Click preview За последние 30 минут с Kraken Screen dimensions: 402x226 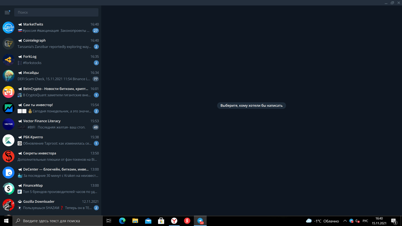(x=60, y=175)
